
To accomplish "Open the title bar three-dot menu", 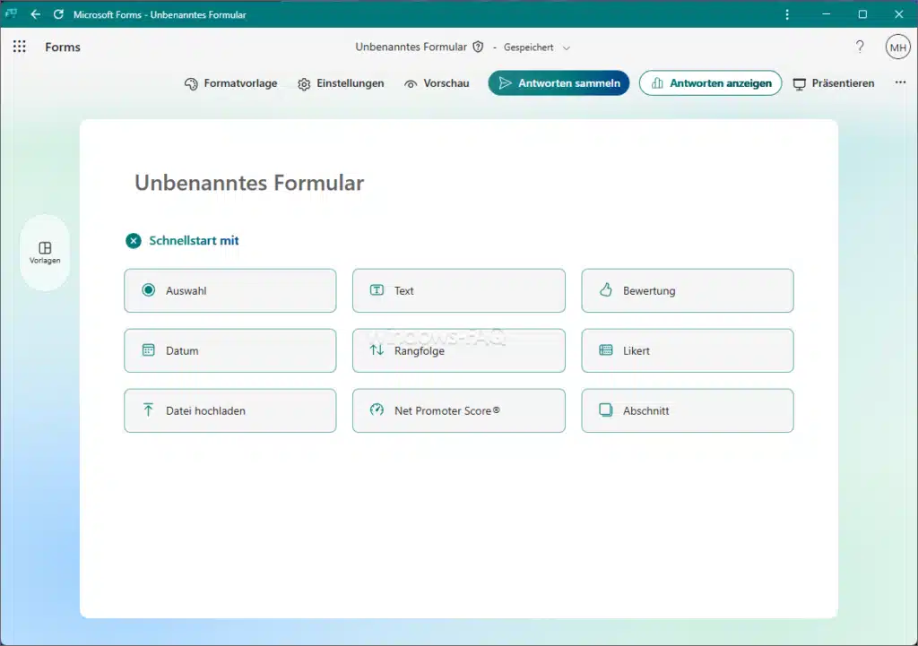I will (787, 14).
